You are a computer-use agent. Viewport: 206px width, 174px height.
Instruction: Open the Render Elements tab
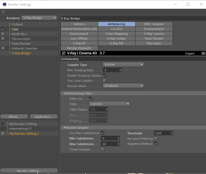point(79,48)
